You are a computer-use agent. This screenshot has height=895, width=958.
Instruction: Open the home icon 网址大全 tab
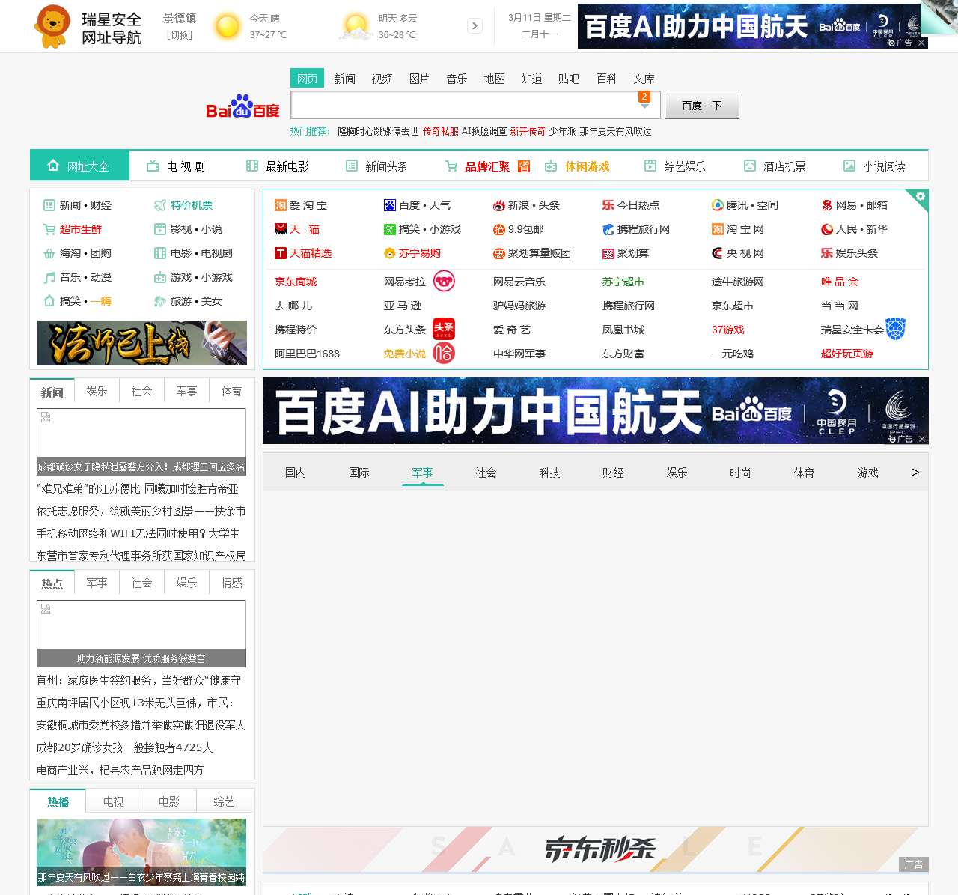pos(79,166)
